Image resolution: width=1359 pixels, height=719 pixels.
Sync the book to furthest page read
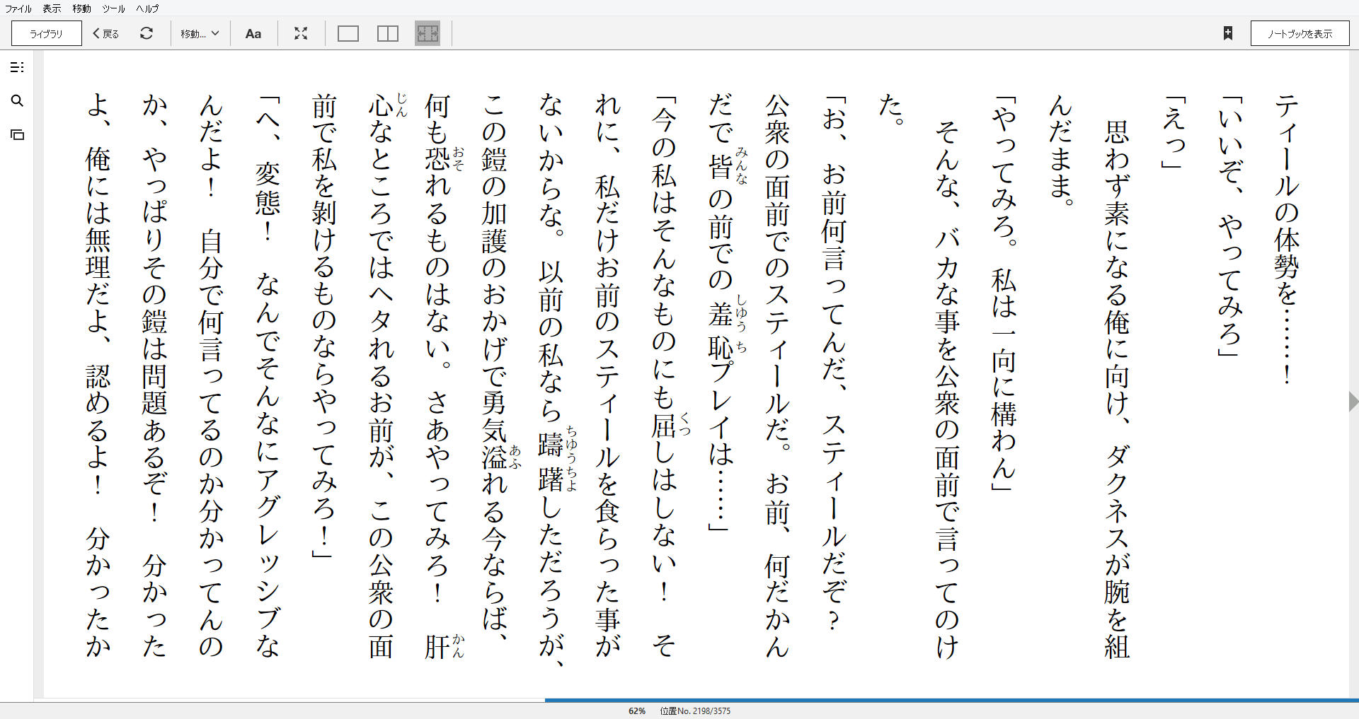coord(147,33)
